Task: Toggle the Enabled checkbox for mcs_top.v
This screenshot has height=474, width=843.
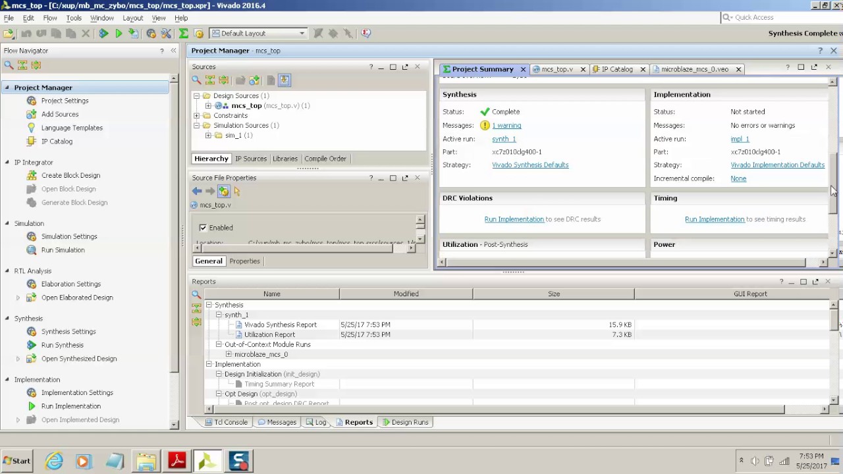Action: click(x=203, y=228)
